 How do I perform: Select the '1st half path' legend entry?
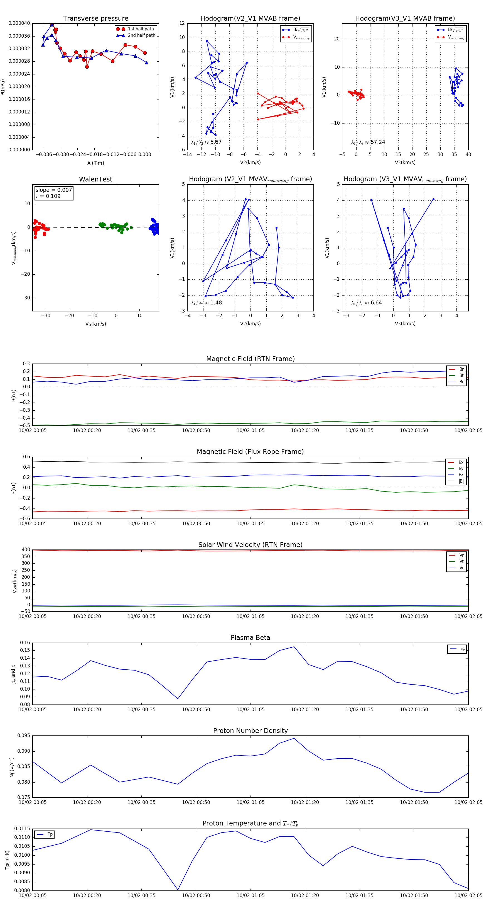(136, 29)
